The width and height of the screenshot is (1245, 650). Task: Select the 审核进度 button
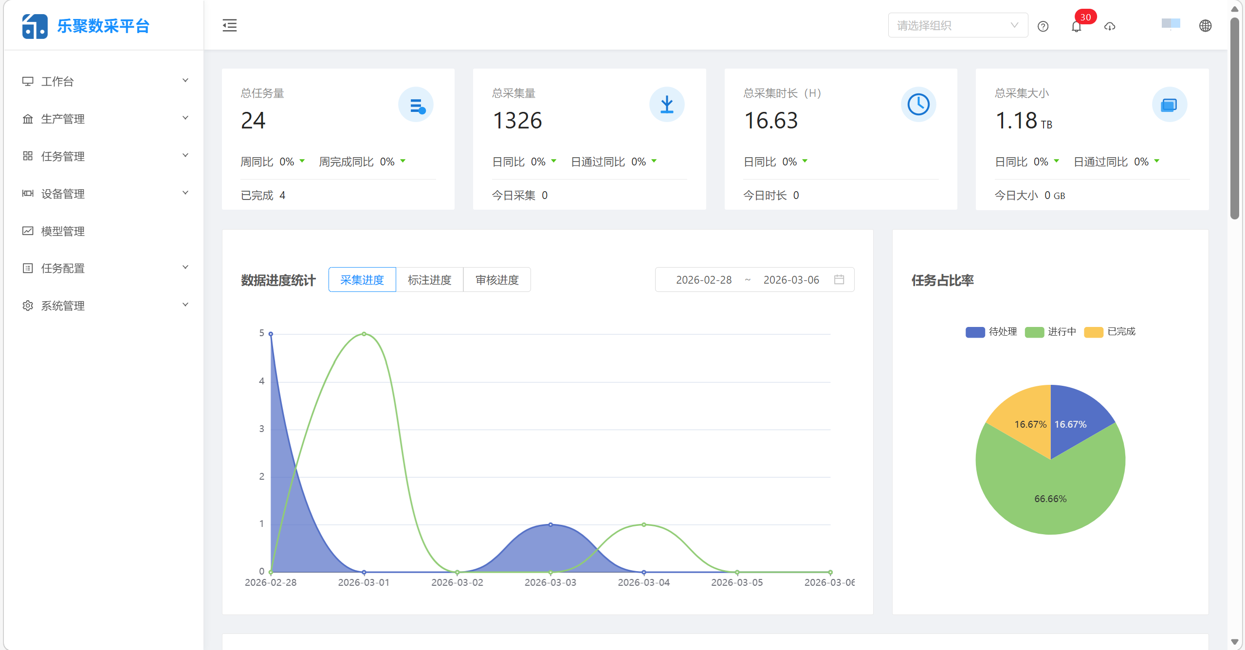497,279
